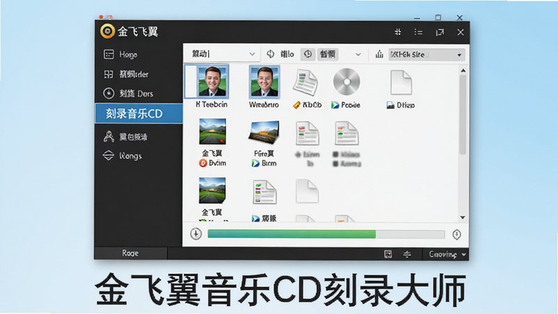Select the landscape thumbnail labeled 'Bvtim'
The width and height of the screenshot is (558, 314).
click(x=213, y=131)
